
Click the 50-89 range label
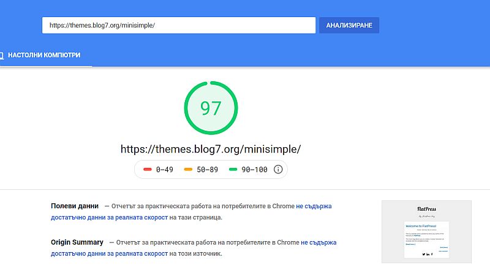[x=208, y=170]
